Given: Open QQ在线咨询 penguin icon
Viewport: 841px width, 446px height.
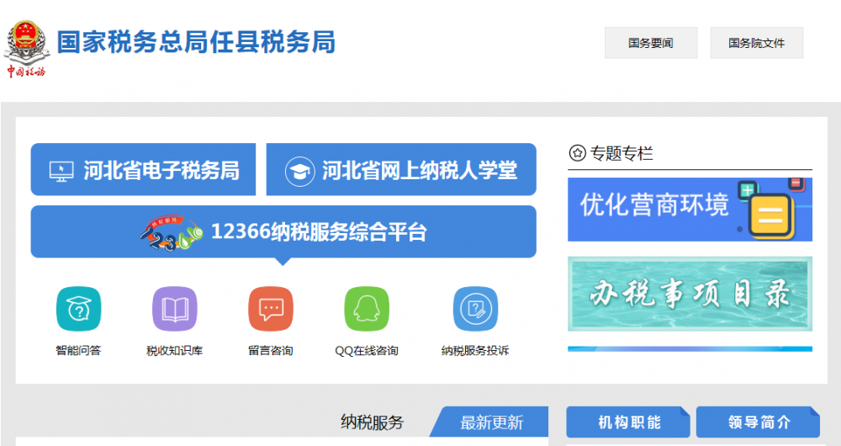Looking at the screenshot, I should pyautogui.click(x=367, y=309).
